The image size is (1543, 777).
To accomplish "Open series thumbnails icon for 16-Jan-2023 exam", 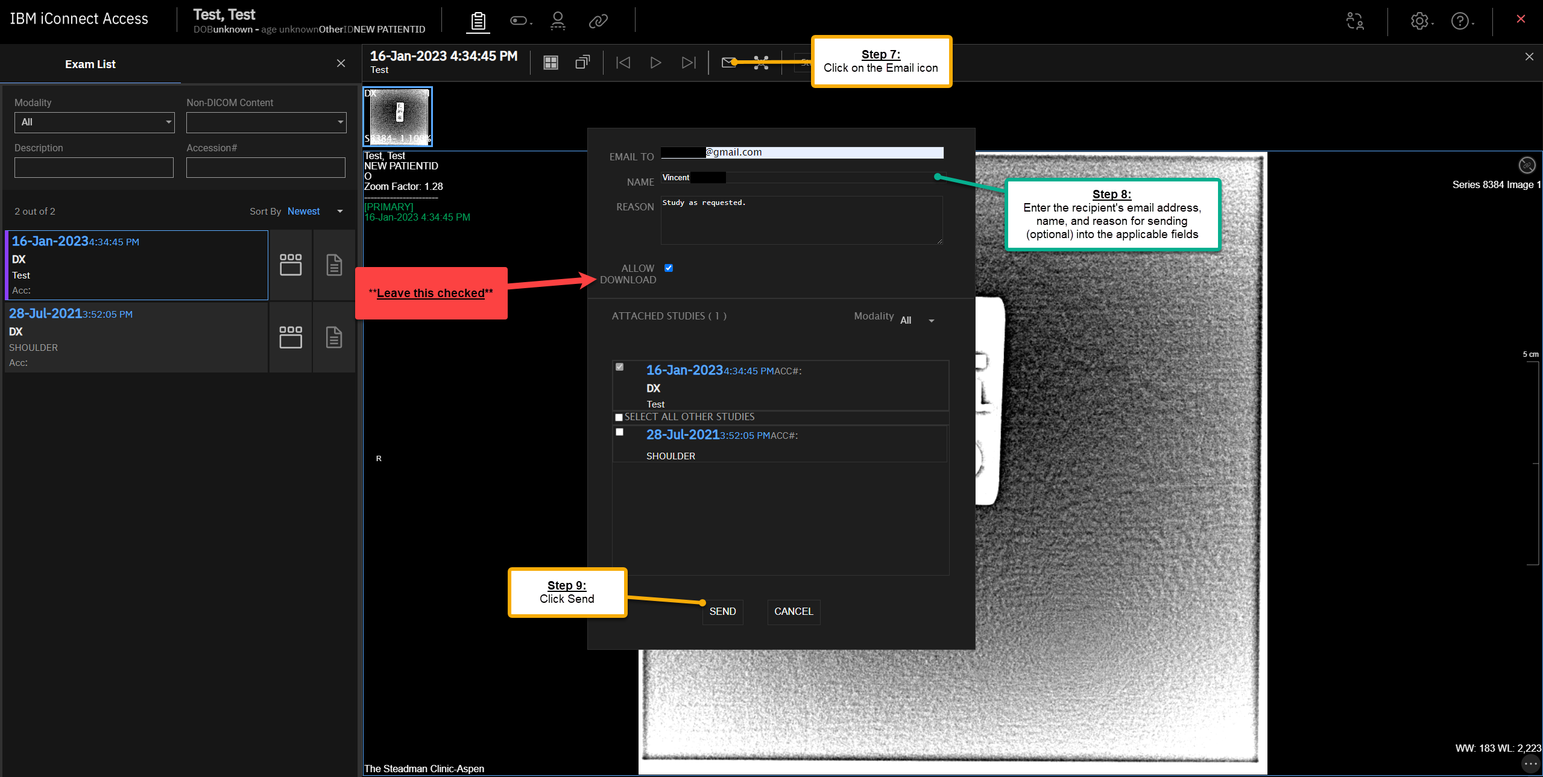I will [291, 265].
